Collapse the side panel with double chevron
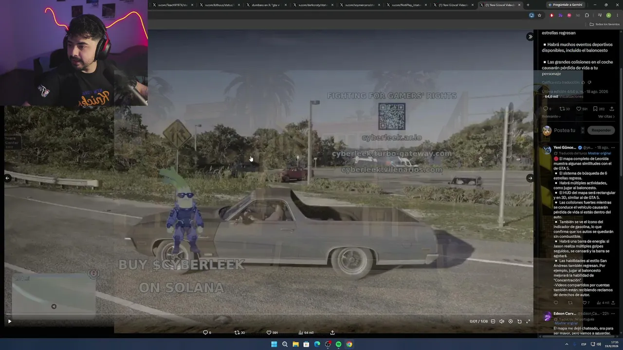This screenshot has height=350, width=623. coord(530,37)
